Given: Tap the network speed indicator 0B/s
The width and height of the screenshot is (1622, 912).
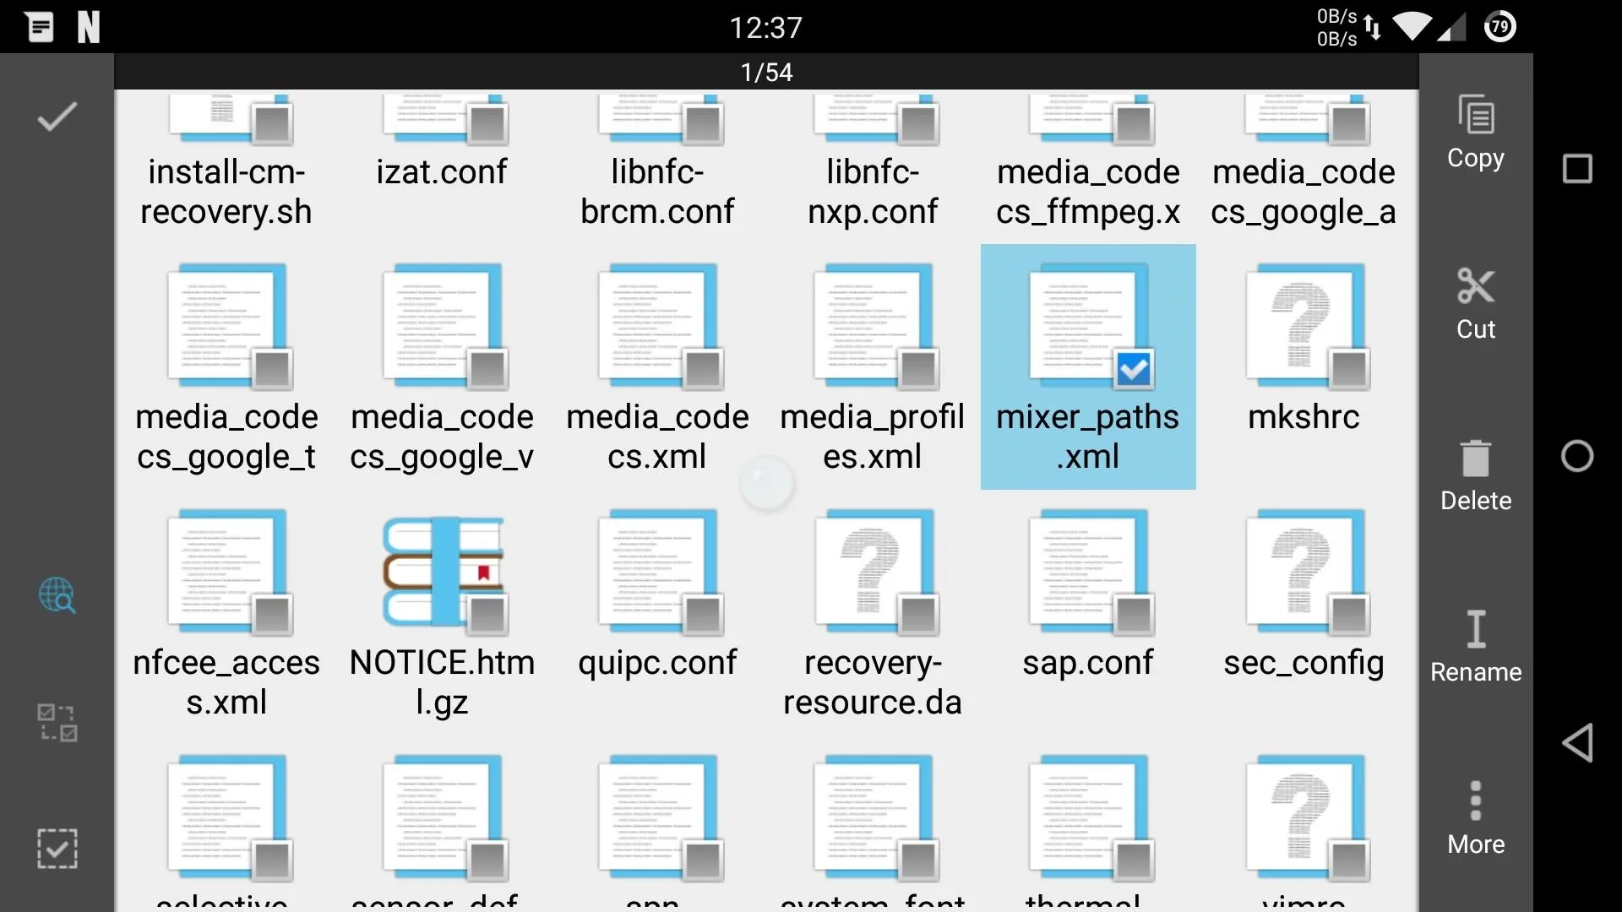Looking at the screenshot, I should (x=1336, y=27).
